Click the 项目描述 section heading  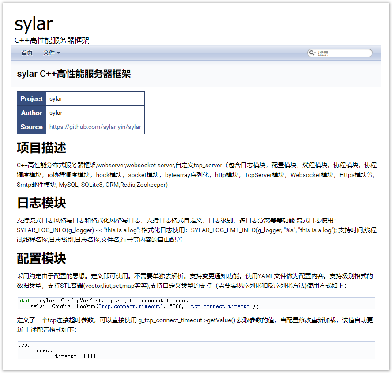(x=41, y=148)
